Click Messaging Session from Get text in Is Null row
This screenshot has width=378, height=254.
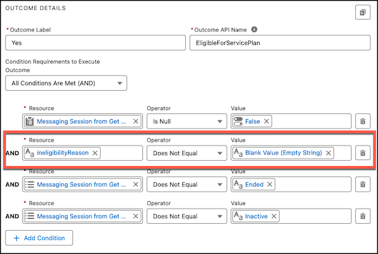tap(81, 122)
